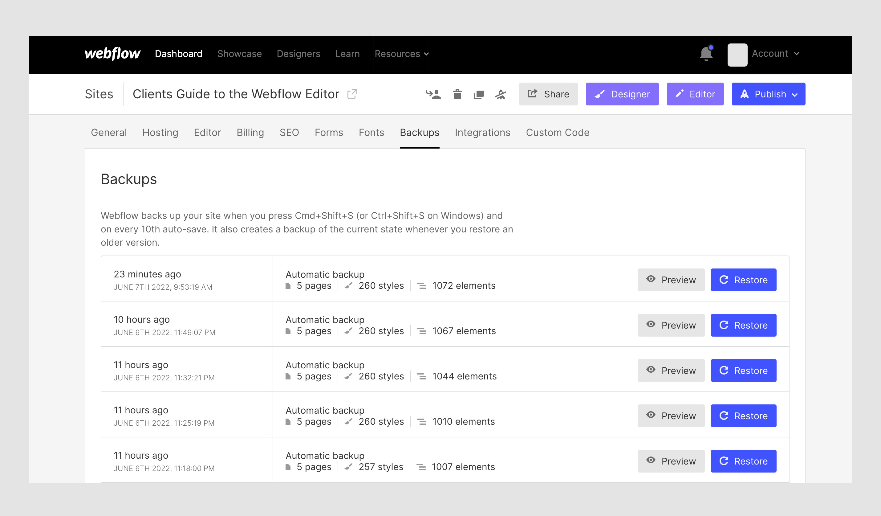Restore the 10 hours ago backup

tap(743, 325)
